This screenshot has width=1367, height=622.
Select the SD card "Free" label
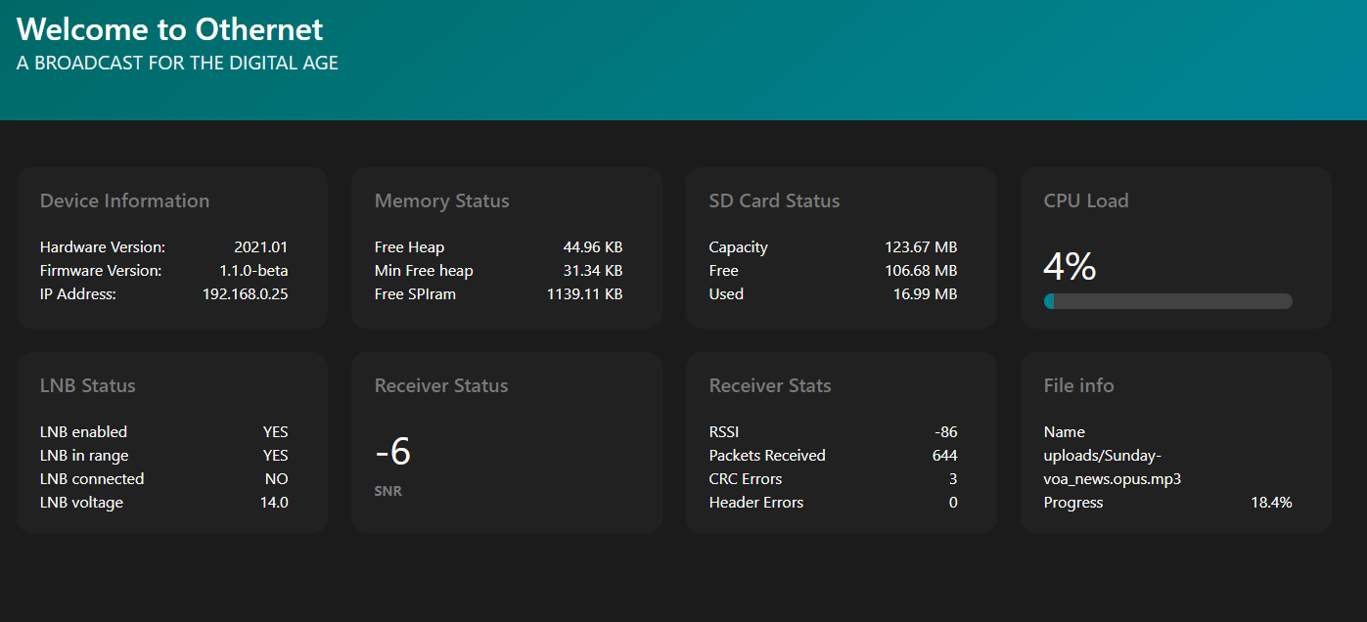pyautogui.click(x=724, y=271)
